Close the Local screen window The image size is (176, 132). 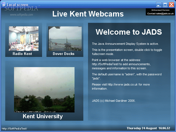[x=171, y=5]
